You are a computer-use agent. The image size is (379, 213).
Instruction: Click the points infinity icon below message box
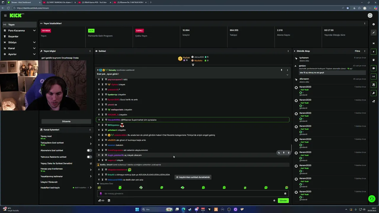(101, 201)
